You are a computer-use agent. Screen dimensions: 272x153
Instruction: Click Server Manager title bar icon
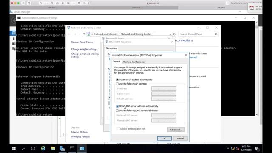tap(11, 12)
